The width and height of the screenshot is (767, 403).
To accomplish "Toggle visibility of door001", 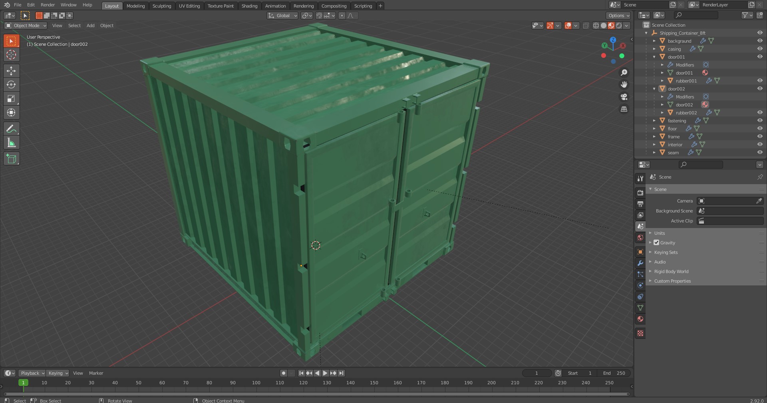I will coord(760,57).
